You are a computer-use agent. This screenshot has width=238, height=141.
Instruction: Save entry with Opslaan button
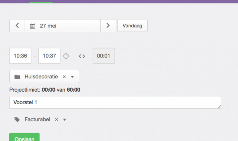pos(25,137)
